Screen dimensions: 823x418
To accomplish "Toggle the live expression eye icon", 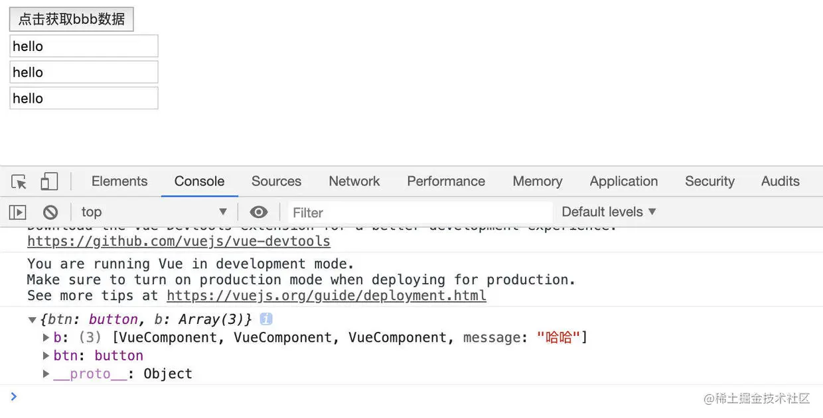I will click(259, 212).
